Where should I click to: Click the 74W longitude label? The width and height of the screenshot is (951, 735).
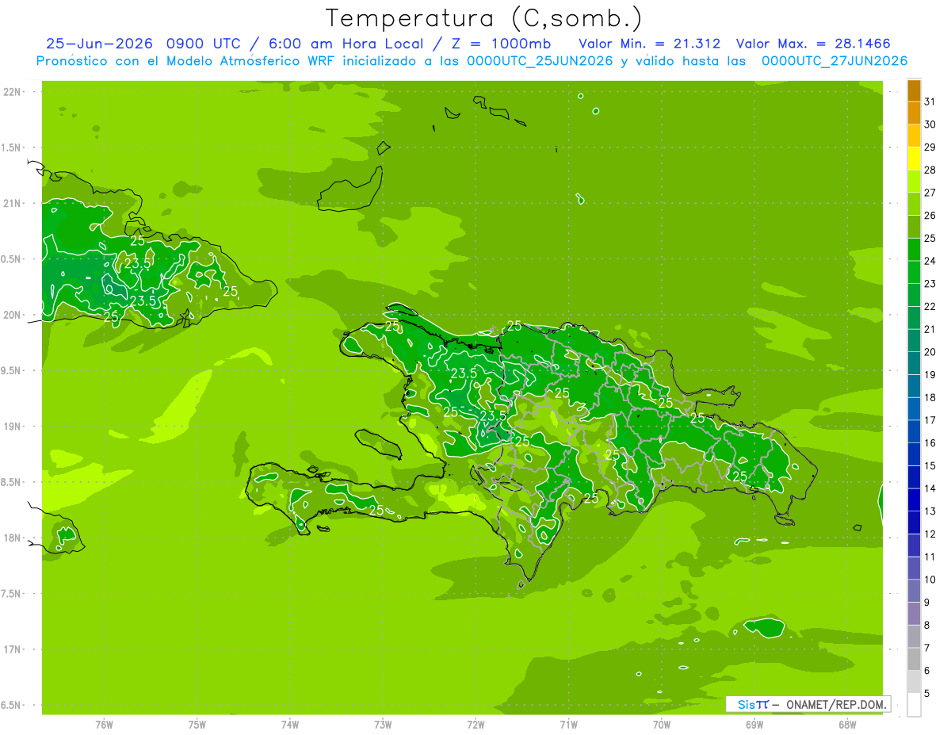(x=290, y=724)
